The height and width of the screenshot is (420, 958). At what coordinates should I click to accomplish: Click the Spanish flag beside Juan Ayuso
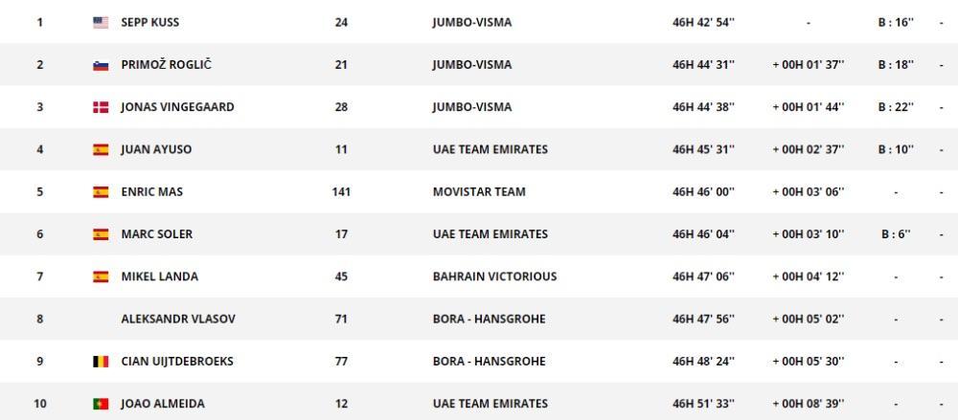click(101, 149)
